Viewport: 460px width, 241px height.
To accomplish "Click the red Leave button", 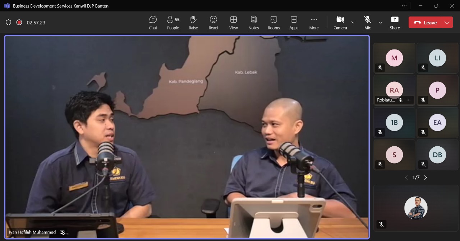I will click(425, 22).
